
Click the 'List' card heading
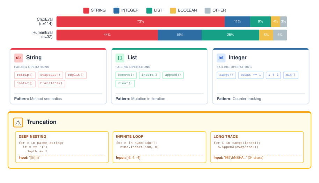[x=132, y=58]
